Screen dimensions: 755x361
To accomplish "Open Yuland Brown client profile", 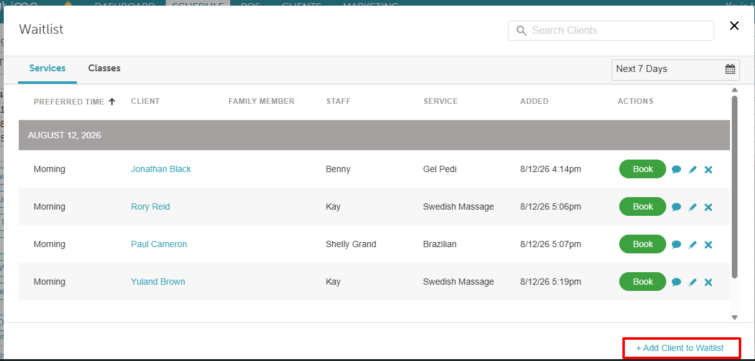I will pyautogui.click(x=158, y=282).
